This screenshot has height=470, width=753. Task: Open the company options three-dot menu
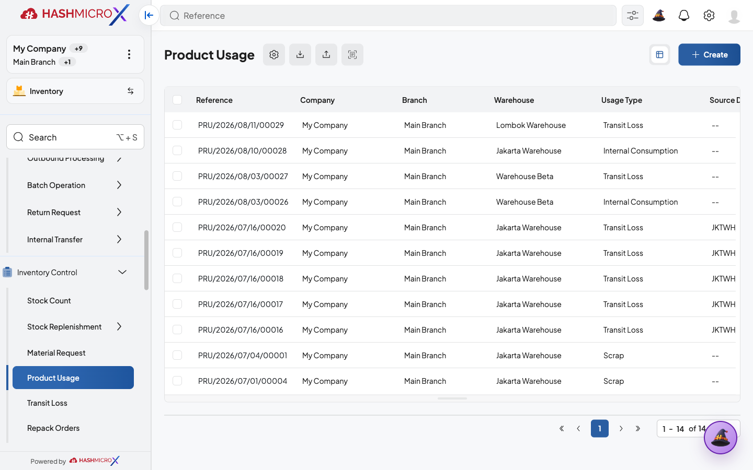coord(129,54)
